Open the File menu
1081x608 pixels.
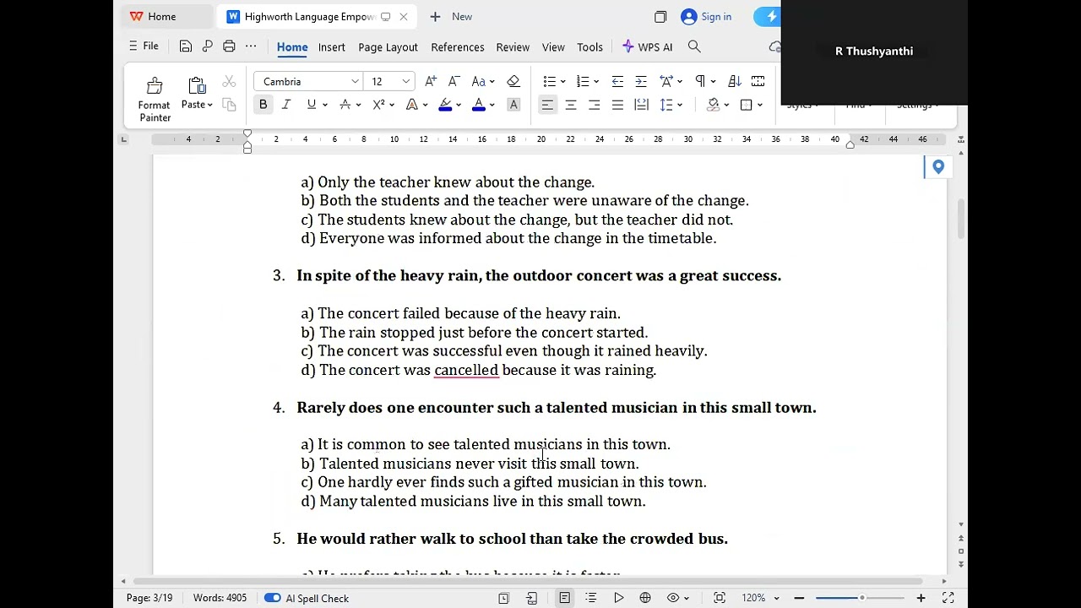(144, 46)
